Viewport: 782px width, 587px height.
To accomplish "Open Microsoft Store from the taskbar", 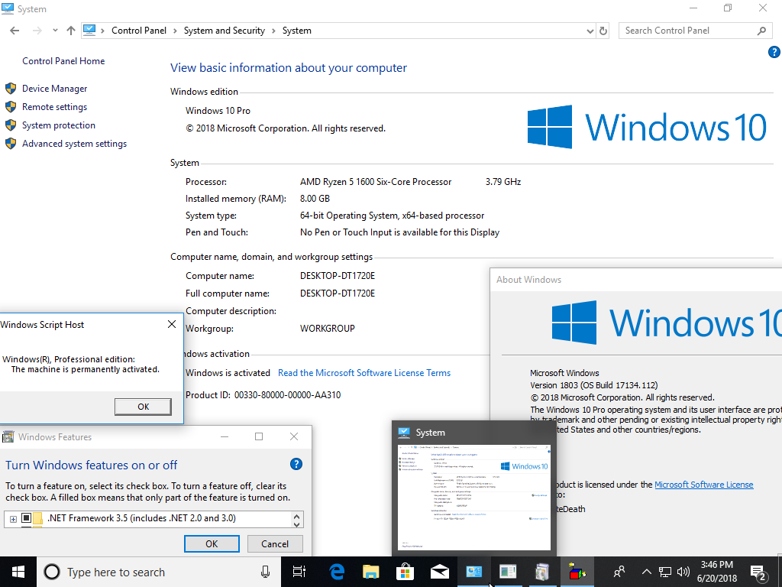I will [405, 572].
